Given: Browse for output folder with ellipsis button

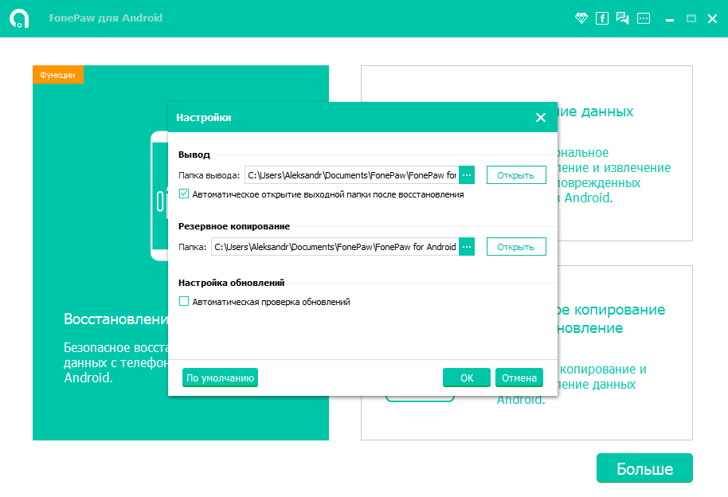Looking at the screenshot, I should [x=467, y=175].
